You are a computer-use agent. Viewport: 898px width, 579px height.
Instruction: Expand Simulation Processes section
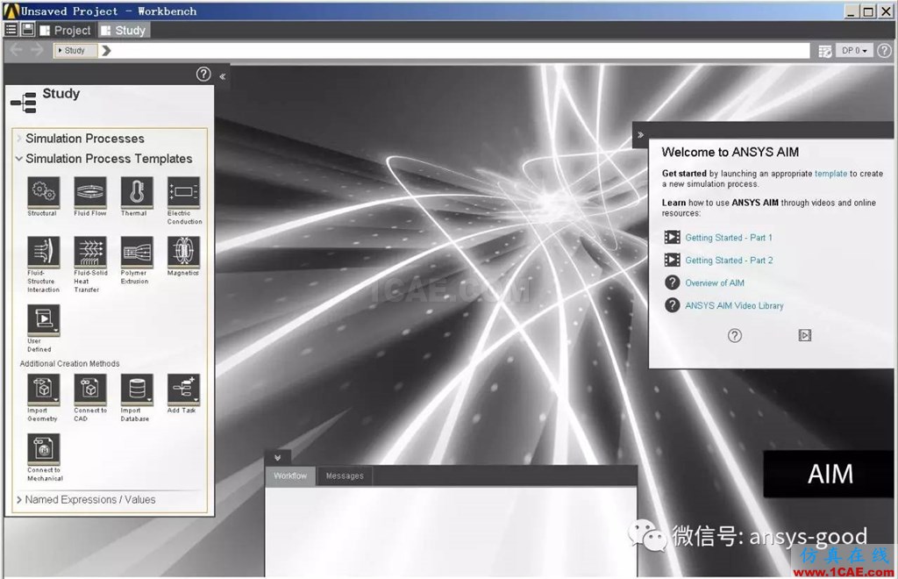(x=19, y=139)
